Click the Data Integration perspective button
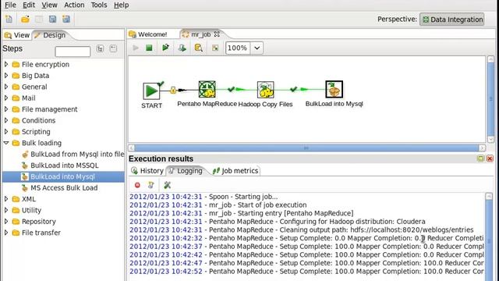This screenshot has width=499, height=281. 452,20
